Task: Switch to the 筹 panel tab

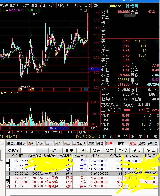Action: click(155, 137)
